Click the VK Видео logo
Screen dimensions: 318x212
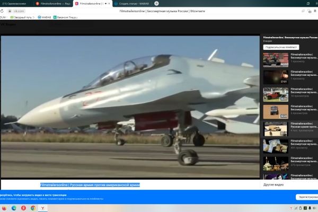pos(8,24)
